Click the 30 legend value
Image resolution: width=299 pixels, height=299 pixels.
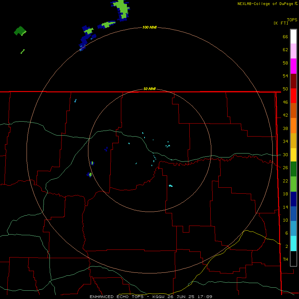[285, 154]
